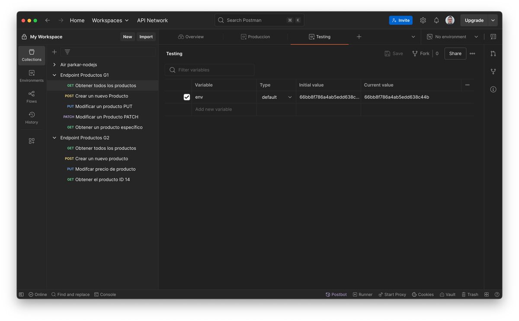Click the Add new variable field
Image resolution: width=519 pixels, height=321 pixels.
coord(224,110)
